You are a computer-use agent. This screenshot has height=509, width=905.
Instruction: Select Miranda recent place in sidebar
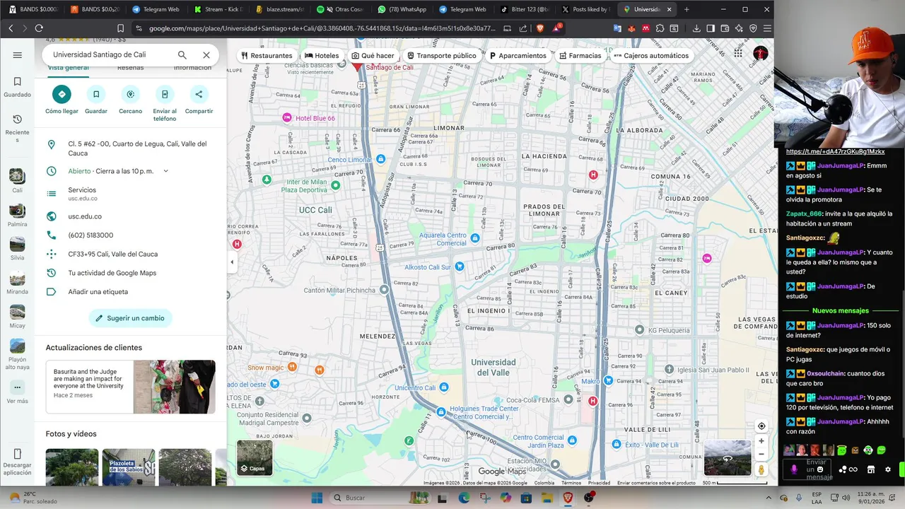pos(18,282)
